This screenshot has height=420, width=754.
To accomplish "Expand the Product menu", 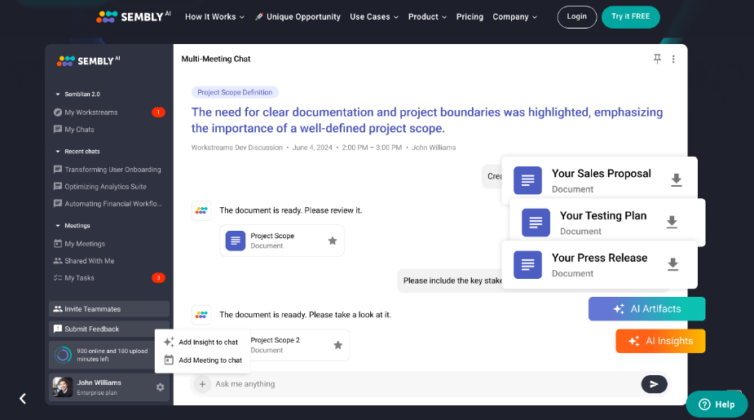I will click(427, 17).
